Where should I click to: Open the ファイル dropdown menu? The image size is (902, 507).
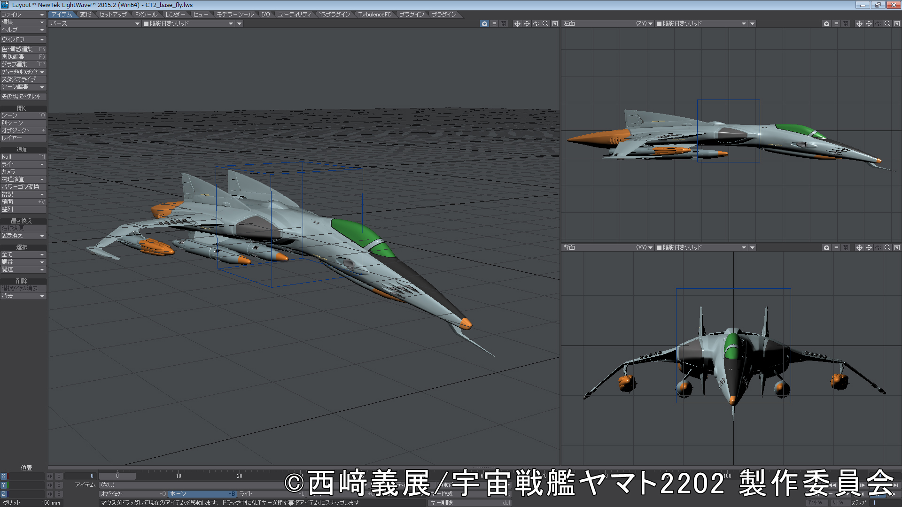pyautogui.click(x=23, y=15)
